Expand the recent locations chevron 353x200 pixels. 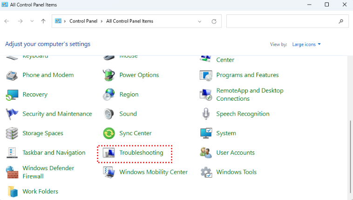32,21
